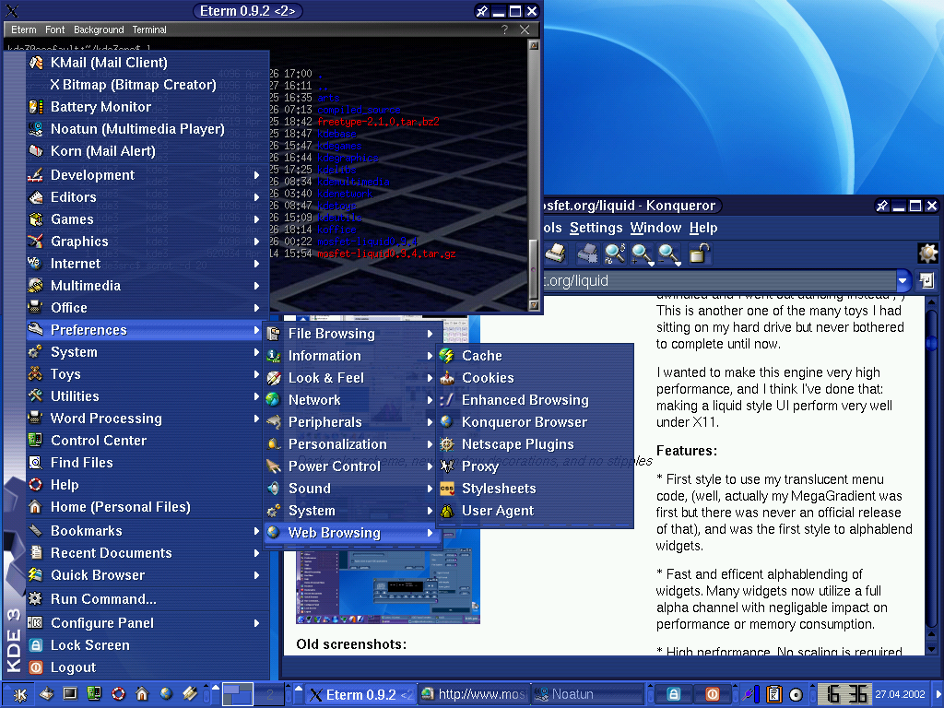Open KMail mail client from K menu
Image resolution: width=944 pixels, height=708 pixels.
(147, 63)
